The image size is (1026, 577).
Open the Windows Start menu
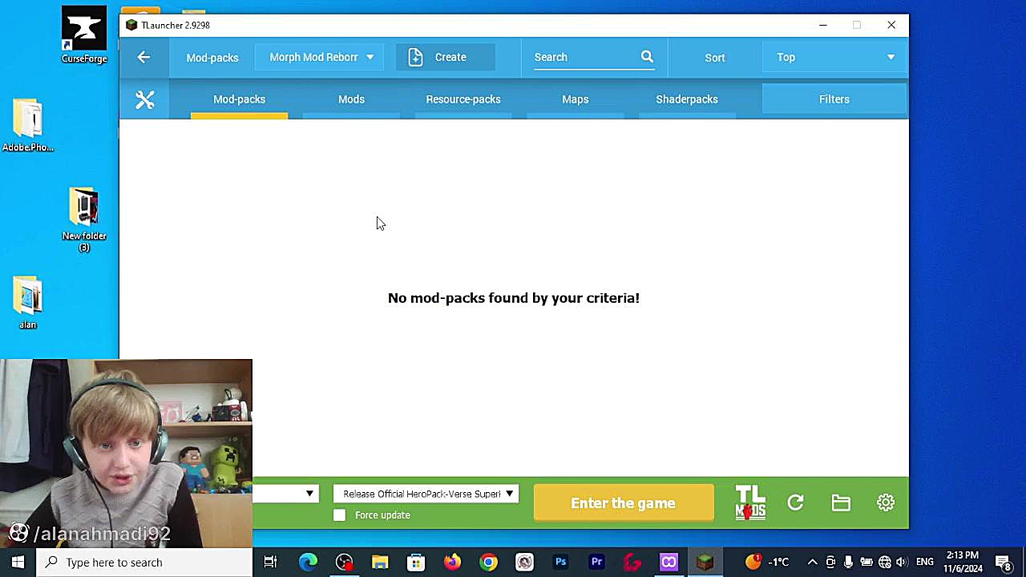[x=18, y=562]
